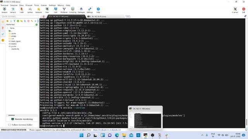Open the Tools menu
This screenshot has width=248, height=139.
[36, 5]
